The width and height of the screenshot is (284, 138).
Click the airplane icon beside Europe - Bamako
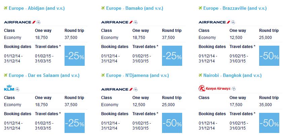pyautogui.click(x=104, y=7)
